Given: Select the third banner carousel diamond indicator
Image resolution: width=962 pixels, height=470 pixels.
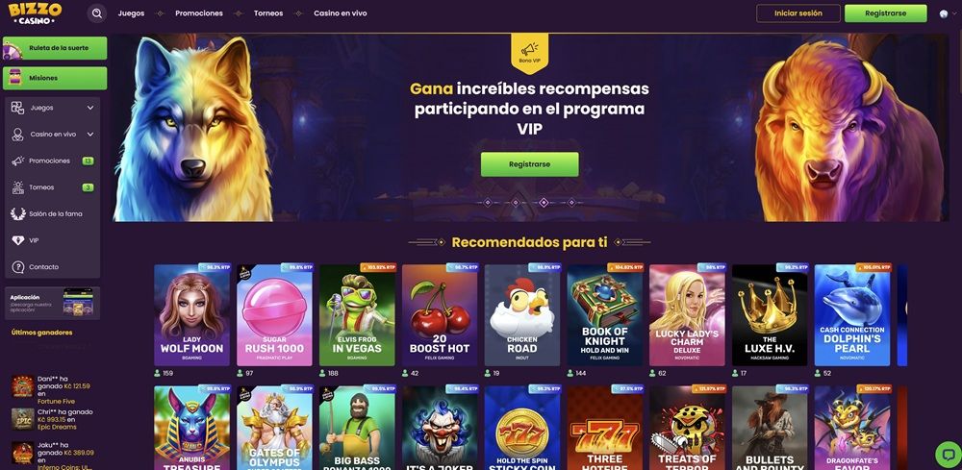Looking at the screenshot, I should tap(544, 202).
